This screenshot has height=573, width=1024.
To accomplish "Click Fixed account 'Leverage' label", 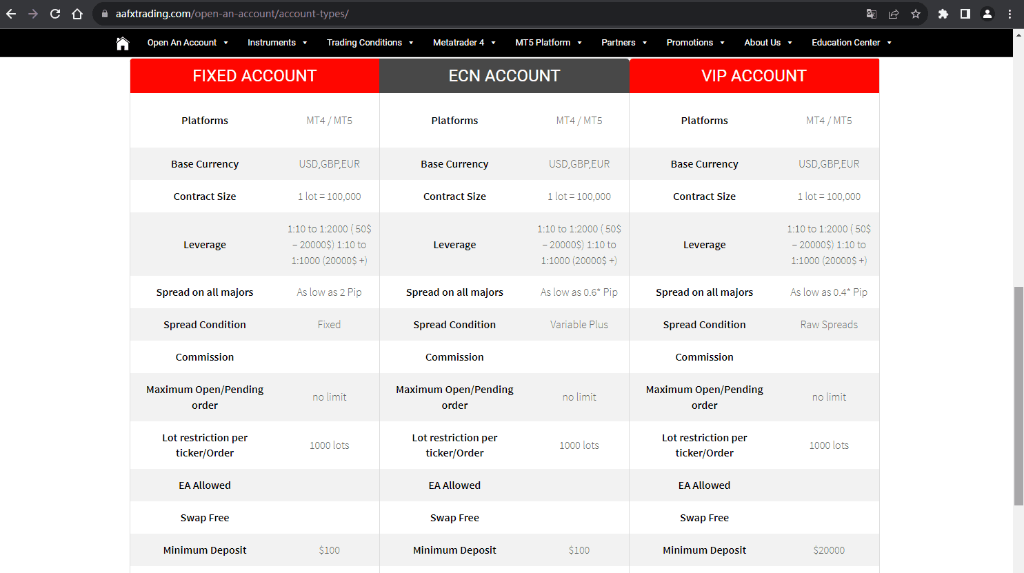I will tap(205, 245).
